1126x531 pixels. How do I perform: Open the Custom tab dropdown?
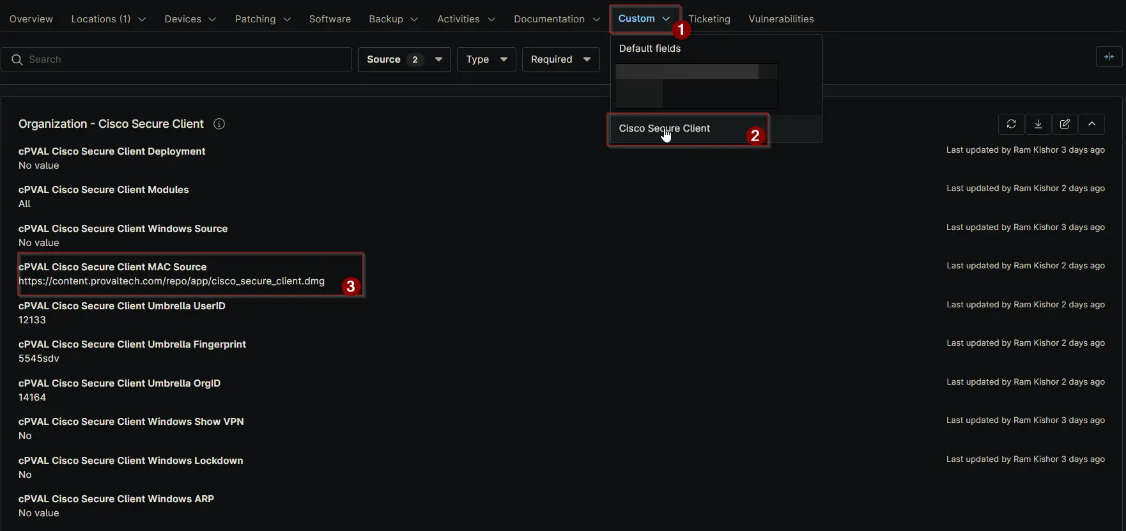pos(644,19)
